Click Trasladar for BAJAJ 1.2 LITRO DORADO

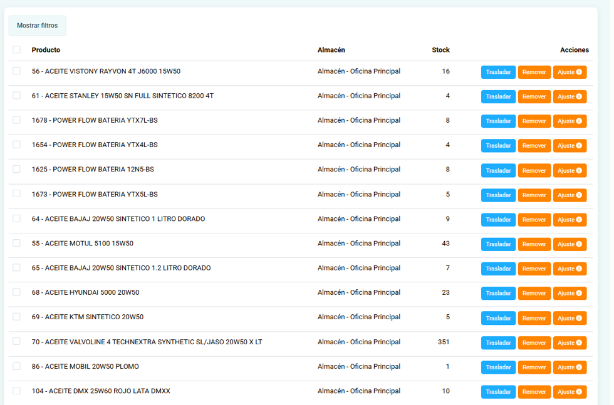(498, 269)
